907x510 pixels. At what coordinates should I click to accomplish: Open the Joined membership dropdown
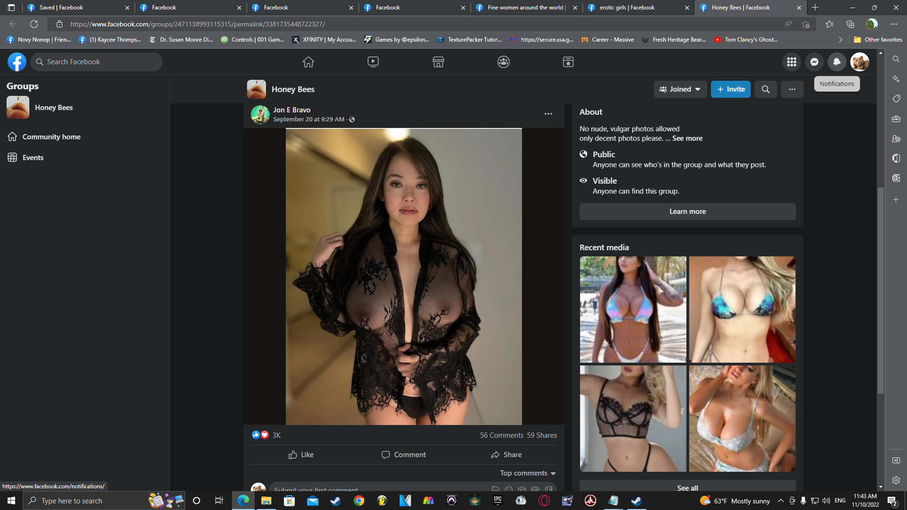tap(680, 89)
